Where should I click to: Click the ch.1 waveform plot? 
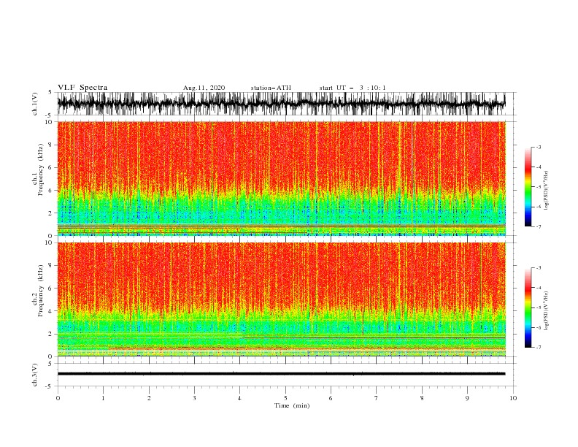coord(281,104)
